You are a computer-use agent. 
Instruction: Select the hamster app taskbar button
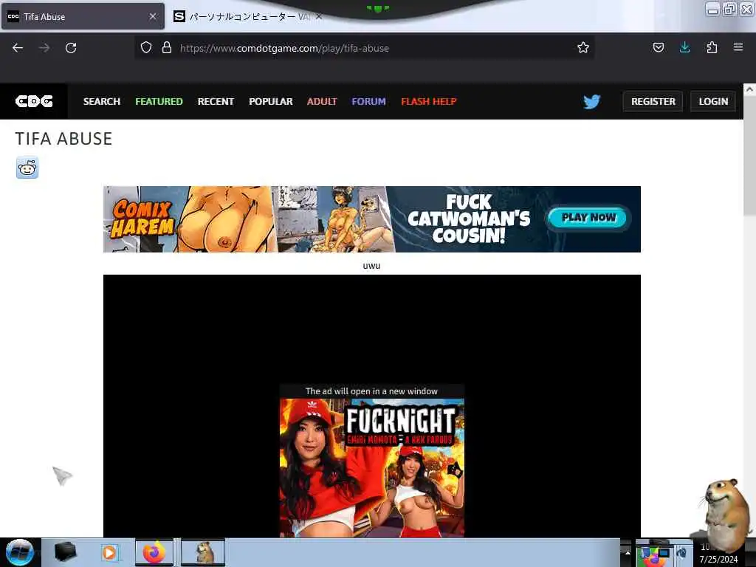(x=203, y=552)
